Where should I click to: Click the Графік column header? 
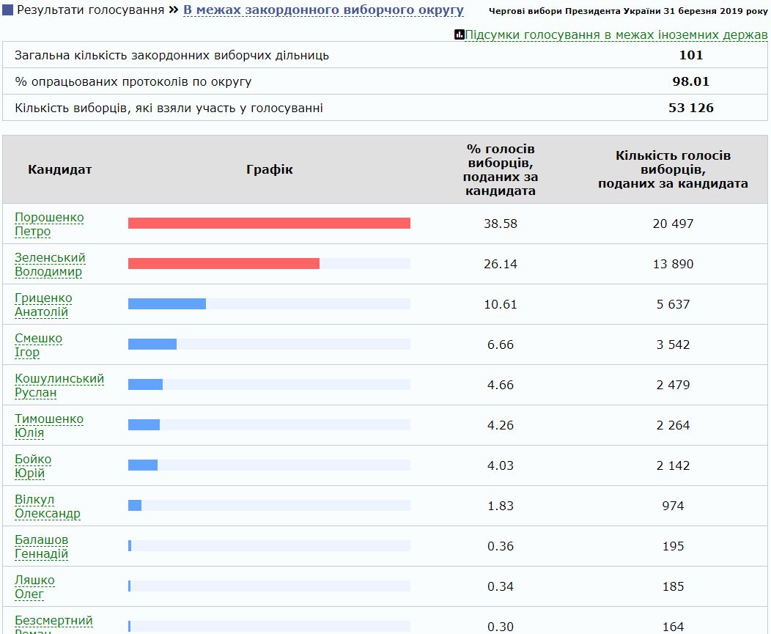pyautogui.click(x=269, y=170)
